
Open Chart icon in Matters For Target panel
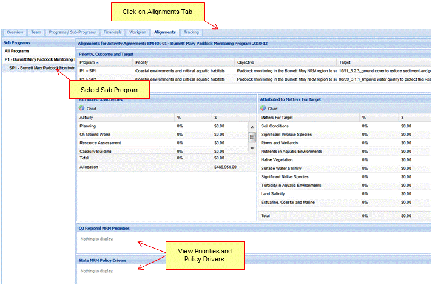(263, 109)
